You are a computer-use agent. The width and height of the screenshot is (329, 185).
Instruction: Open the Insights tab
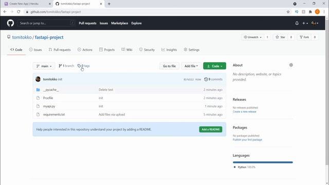coord(169,50)
